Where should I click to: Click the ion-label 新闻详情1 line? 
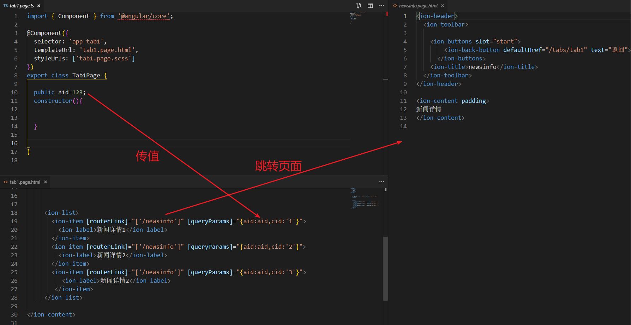113,230
